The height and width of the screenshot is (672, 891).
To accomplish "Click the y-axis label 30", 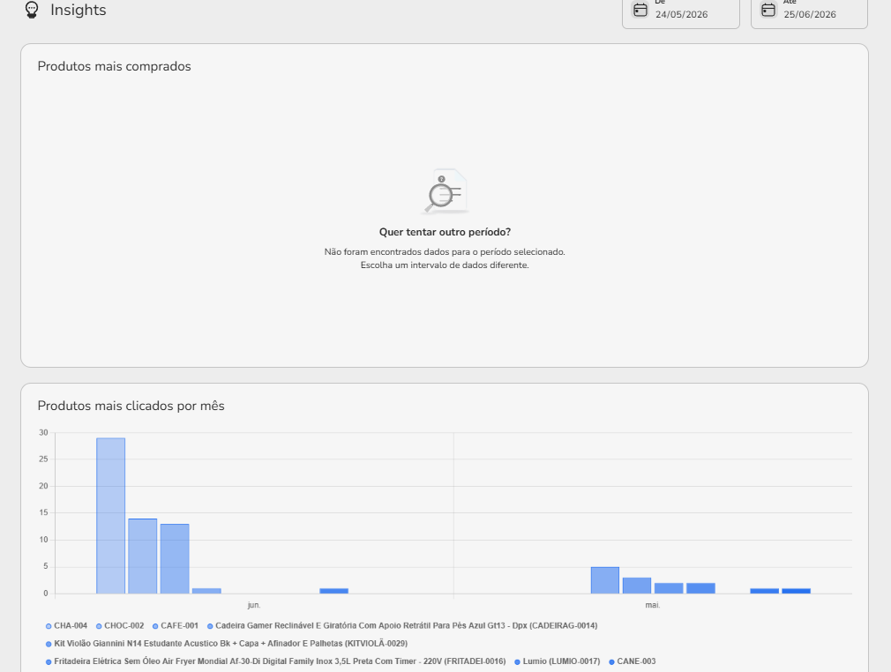I will [x=44, y=433].
